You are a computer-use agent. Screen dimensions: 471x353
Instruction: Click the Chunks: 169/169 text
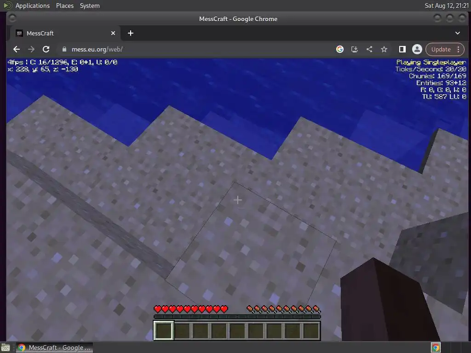[437, 76]
